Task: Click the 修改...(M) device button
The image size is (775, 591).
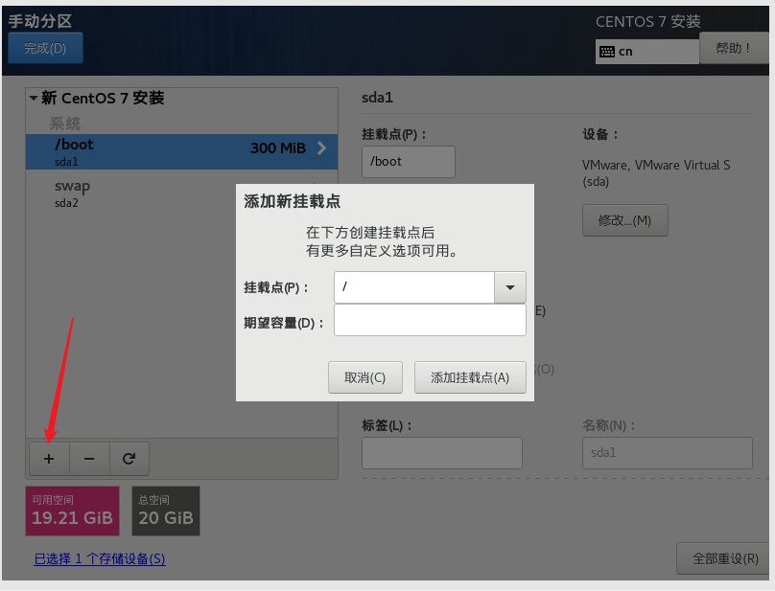Action: coord(625,220)
